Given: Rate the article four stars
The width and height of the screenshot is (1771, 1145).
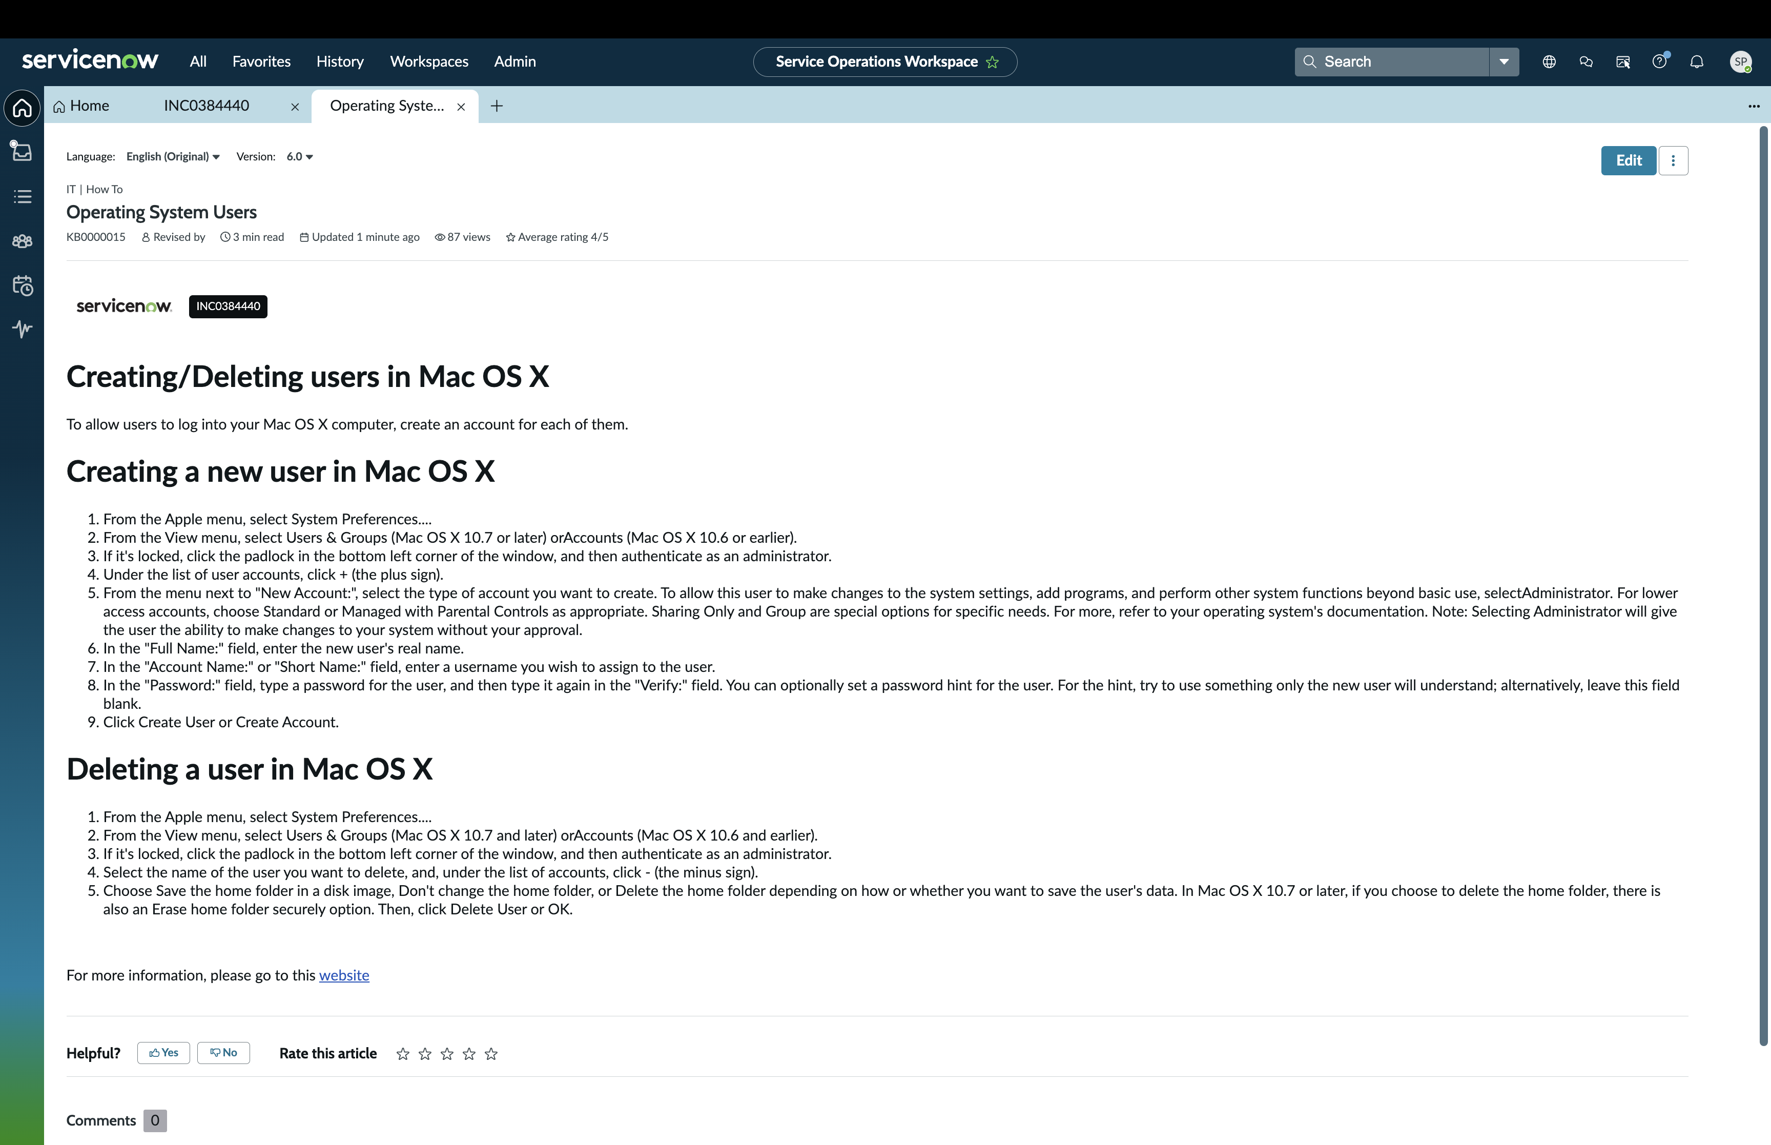Looking at the screenshot, I should pyautogui.click(x=469, y=1054).
